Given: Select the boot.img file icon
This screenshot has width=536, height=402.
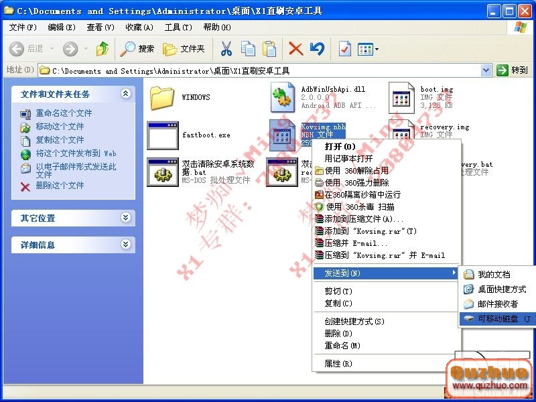Looking at the screenshot, I should [401, 97].
